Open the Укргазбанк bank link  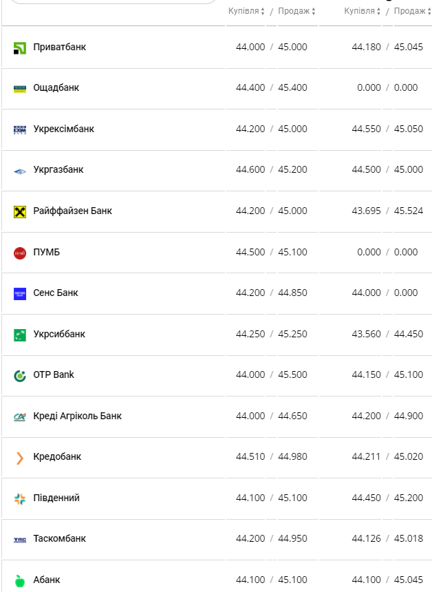point(58,169)
